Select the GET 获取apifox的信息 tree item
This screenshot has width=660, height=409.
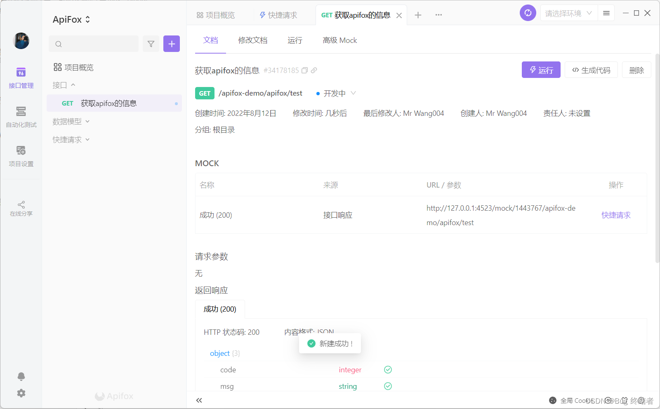tap(114, 103)
